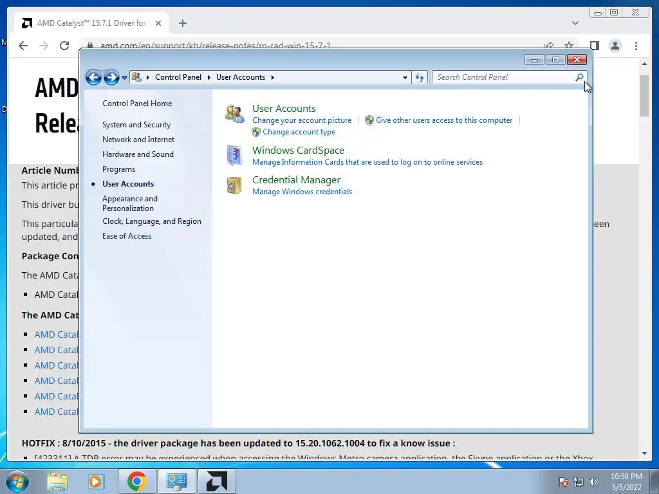The image size is (659, 494).
Task: Click shield icon beside Give other users access
Action: [369, 120]
